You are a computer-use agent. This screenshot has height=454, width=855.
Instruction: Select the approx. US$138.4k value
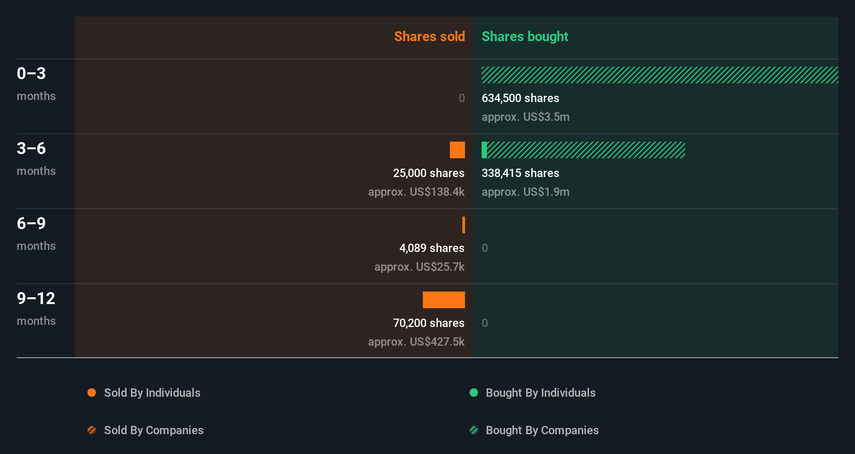pos(416,192)
